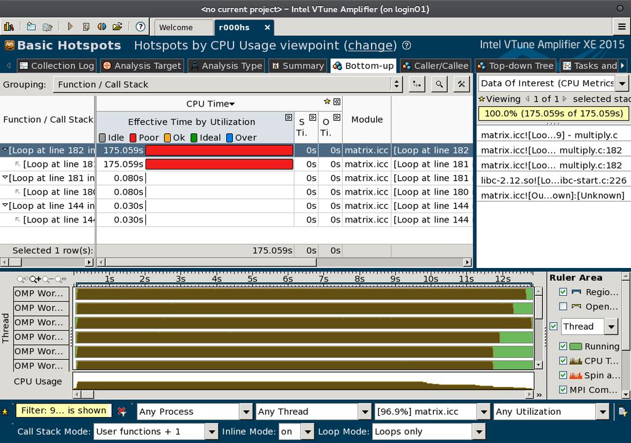
Task: Click the timeline reset zoom icon
Action: [x=60, y=279]
